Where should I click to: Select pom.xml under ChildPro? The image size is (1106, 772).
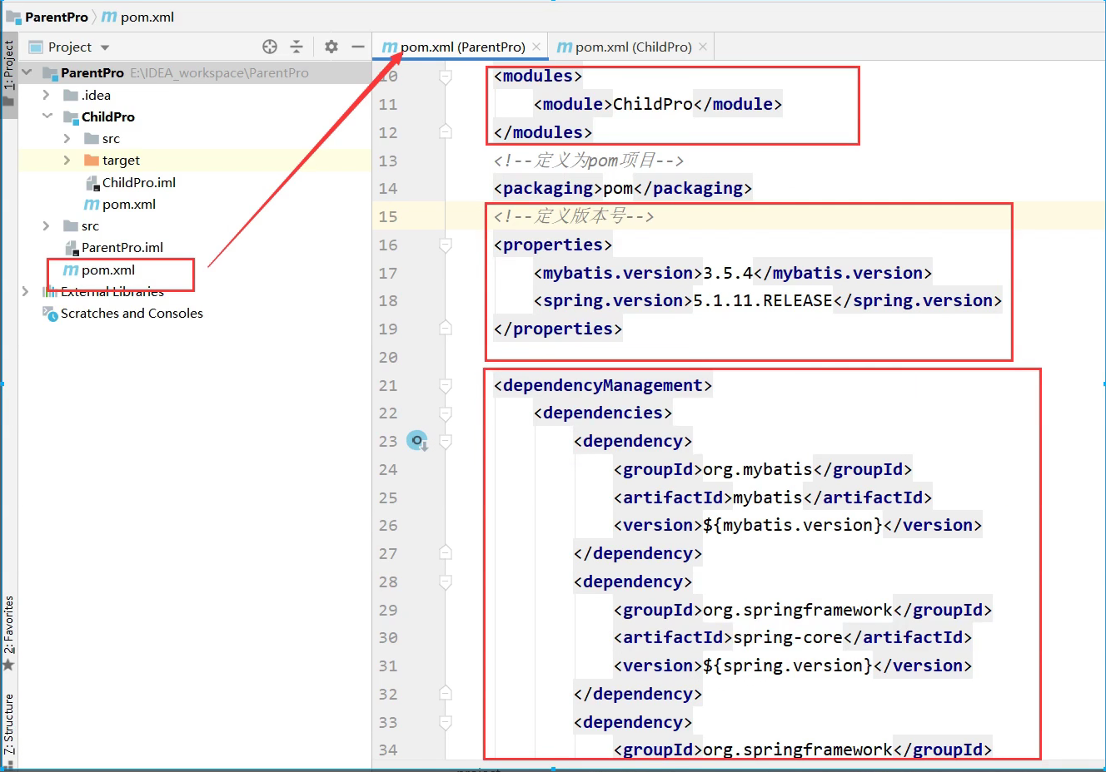[120, 204]
